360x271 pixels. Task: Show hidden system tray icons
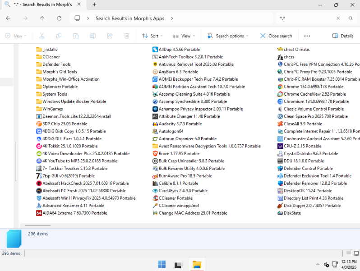pyautogui.click(x=318, y=264)
